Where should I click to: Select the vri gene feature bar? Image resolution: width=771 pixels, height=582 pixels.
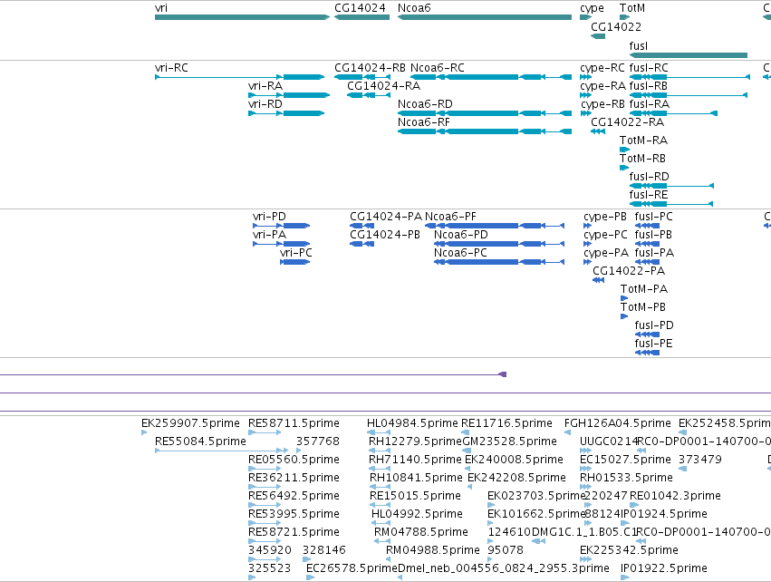coord(242,17)
